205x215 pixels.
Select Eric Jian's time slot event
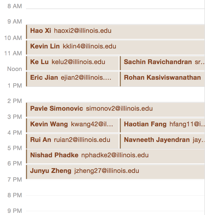pos(73,79)
